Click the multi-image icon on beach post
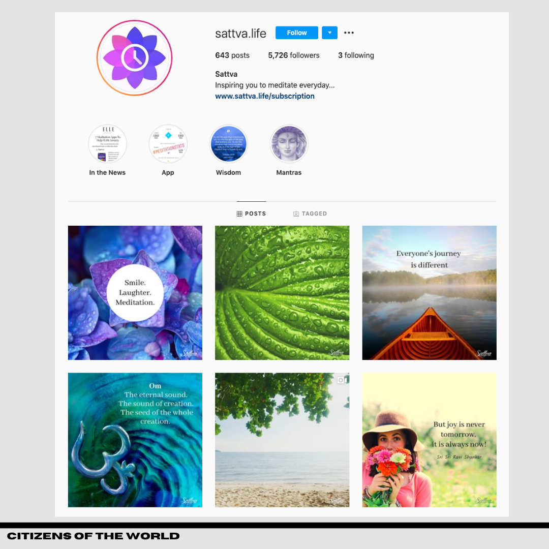The height and width of the screenshot is (549, 549). tap(342, 380)
